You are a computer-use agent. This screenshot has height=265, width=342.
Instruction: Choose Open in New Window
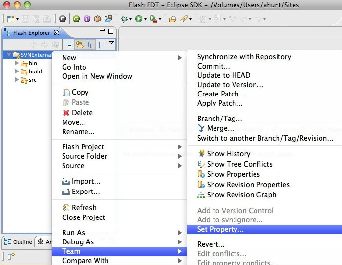tap(119, 76)
